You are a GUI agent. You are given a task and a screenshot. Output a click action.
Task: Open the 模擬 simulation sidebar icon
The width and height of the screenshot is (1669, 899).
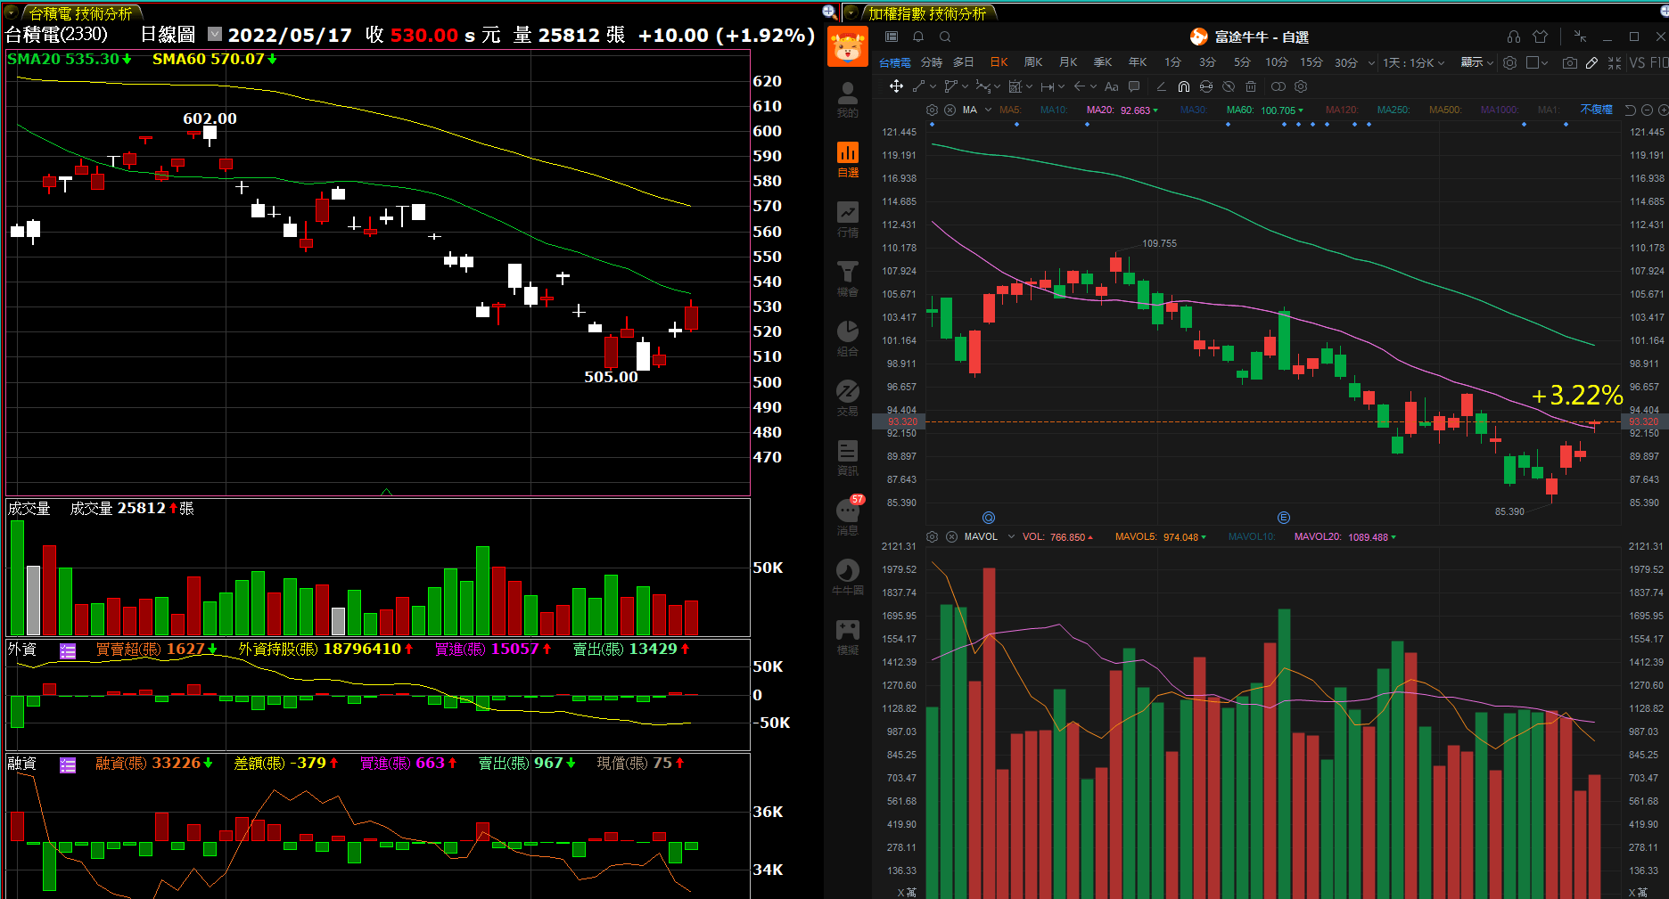point(848,636)
